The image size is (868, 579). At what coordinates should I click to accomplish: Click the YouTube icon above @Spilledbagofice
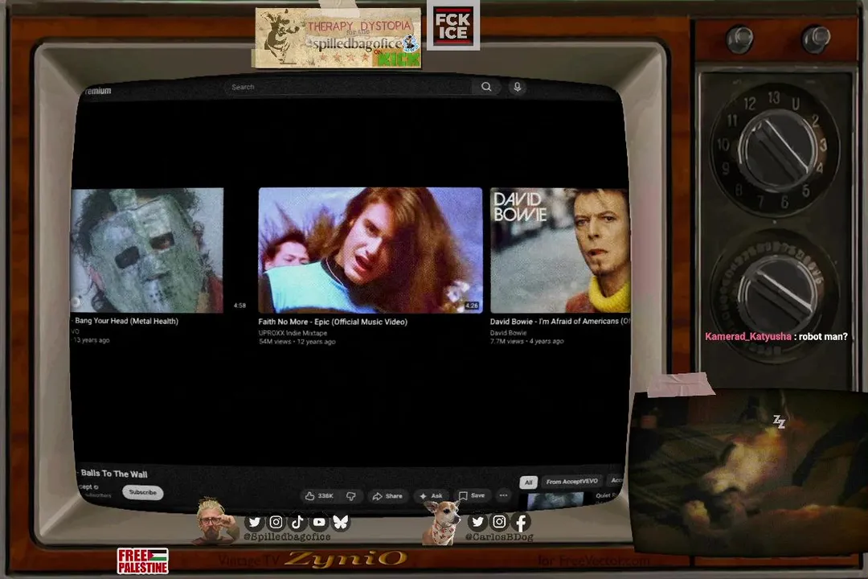pos(319,522)
